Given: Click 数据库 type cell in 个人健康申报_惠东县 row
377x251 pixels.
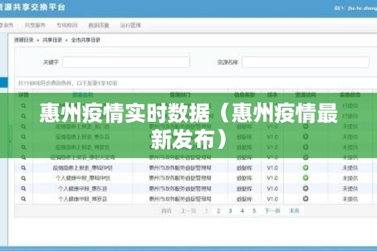Looking at the screenshot, I should (244, 188).
